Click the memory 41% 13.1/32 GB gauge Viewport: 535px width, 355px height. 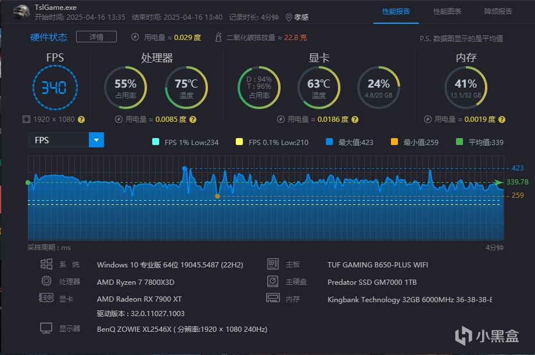(x=466, y=88)
